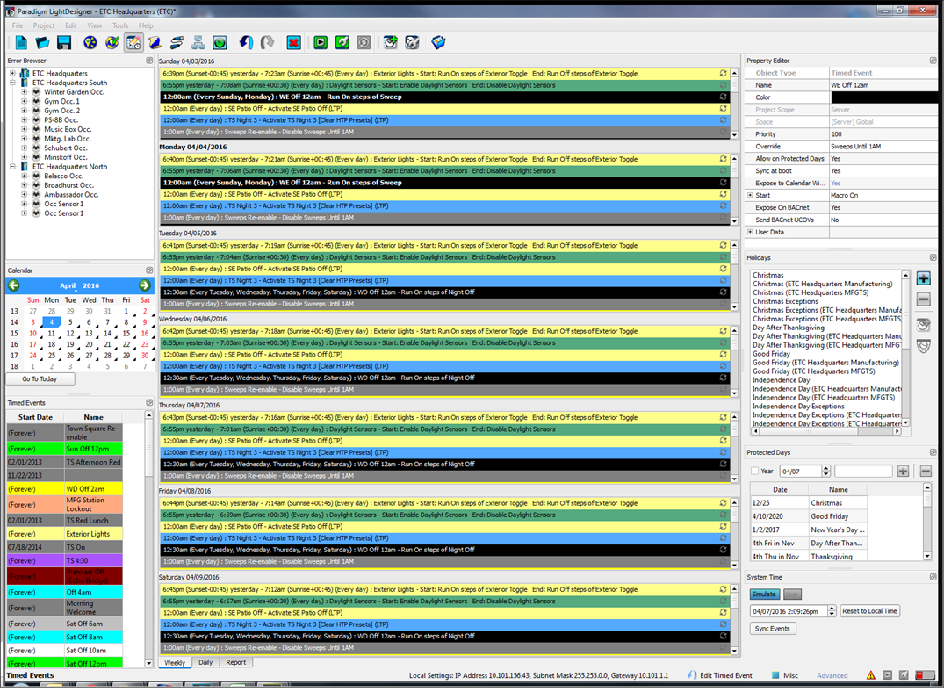The image size is (944, 692).
Task: Click the Reset to Local Time button
Action: coord(869,611)
